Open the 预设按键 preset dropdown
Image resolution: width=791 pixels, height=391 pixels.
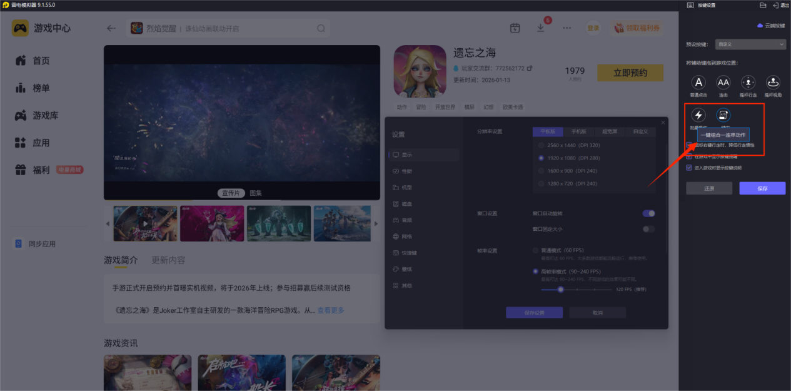click(x=752, y=44)
